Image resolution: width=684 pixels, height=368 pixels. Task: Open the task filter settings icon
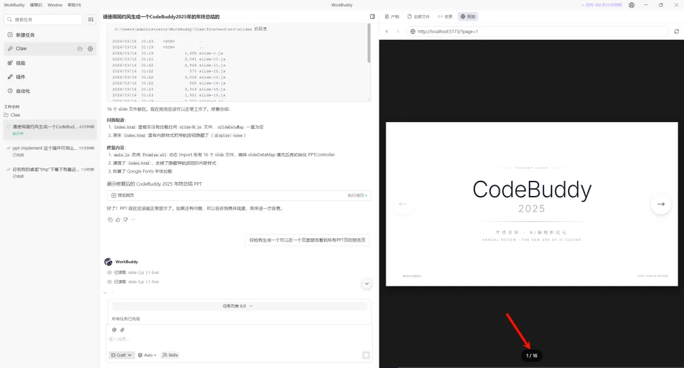click(91, 19)
